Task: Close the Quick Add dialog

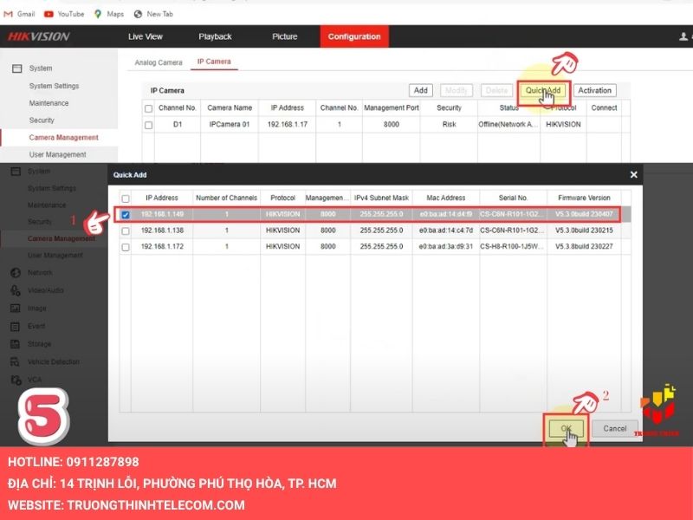Action: pyautogui.click(x=633, y=175)
